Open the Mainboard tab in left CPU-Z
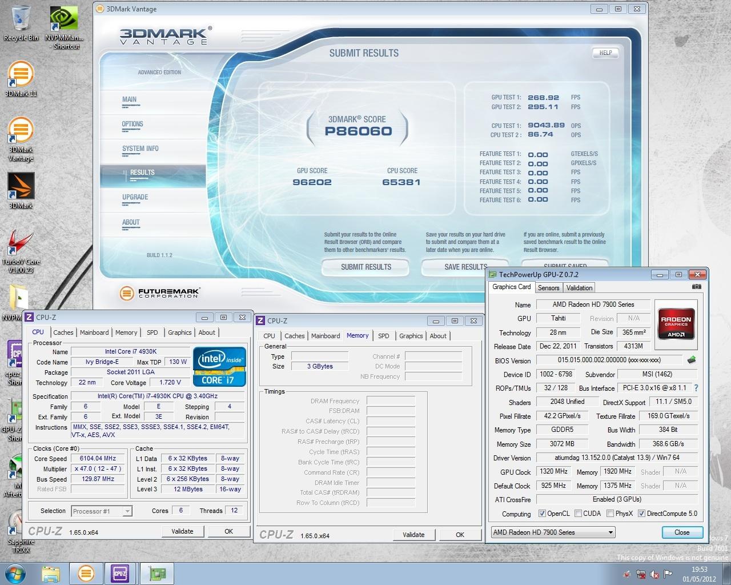 [x=94, y=332]
